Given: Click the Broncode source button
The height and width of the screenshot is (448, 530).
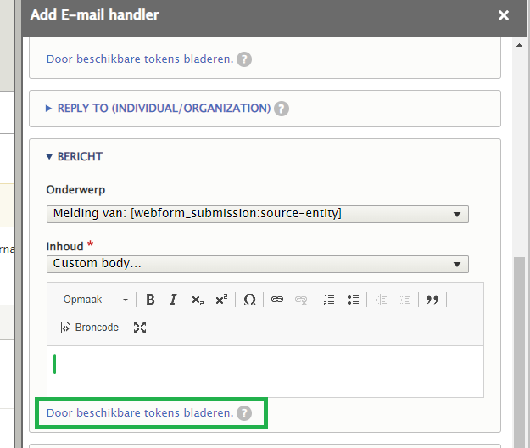Looking at the screenshot, I should 90,328.
